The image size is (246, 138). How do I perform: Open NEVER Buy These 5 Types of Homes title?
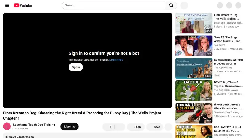click(x=228, y=84)
